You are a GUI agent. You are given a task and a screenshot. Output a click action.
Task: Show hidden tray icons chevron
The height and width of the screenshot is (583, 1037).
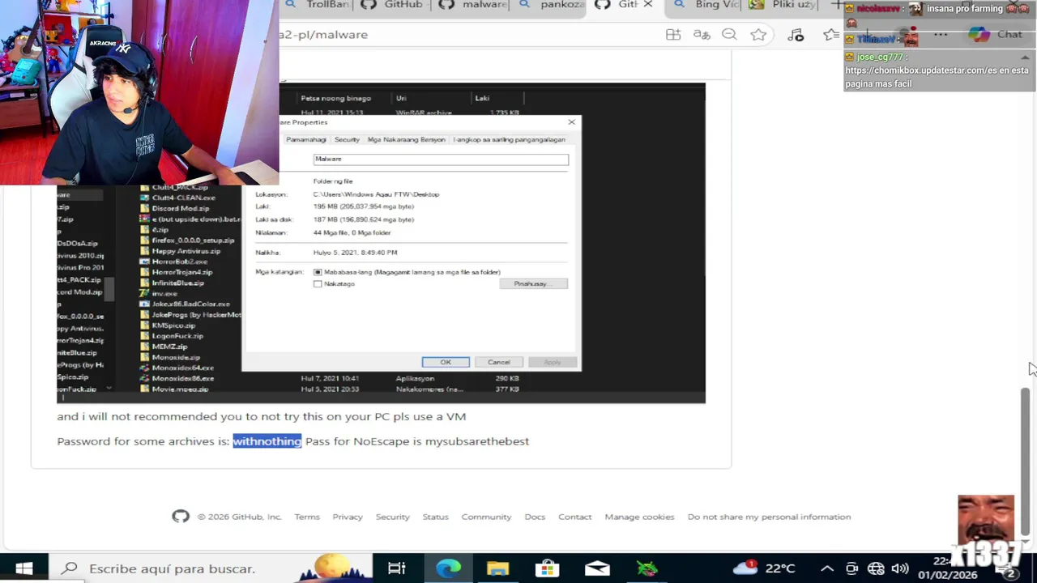point(826,568)
